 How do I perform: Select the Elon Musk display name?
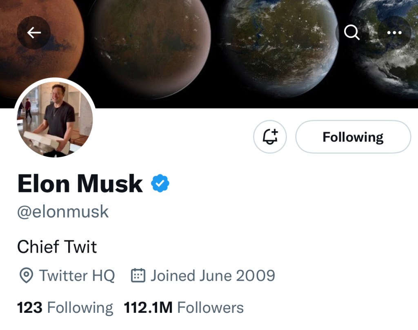80,184
